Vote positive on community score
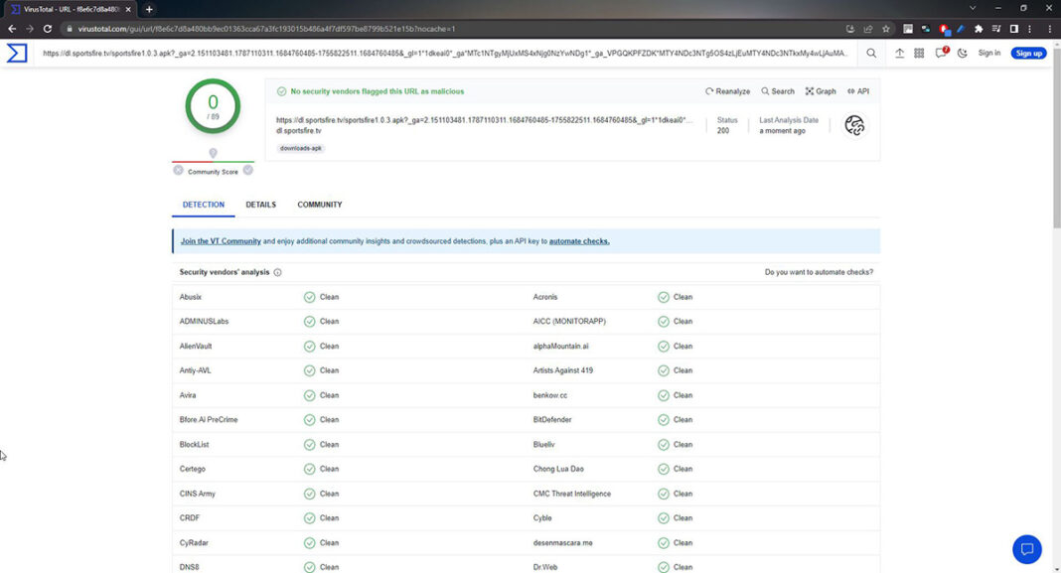 point(248,170)
